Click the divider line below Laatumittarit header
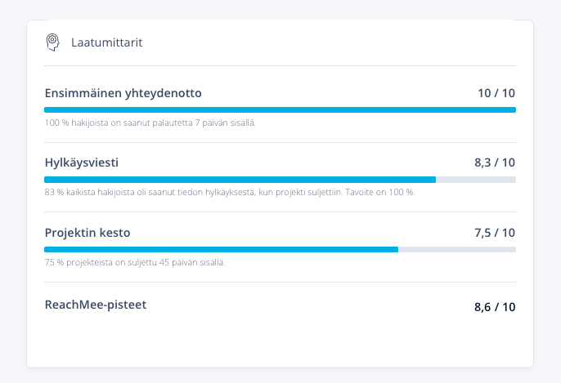Screen dimensions: 561x383 [280, 65]
